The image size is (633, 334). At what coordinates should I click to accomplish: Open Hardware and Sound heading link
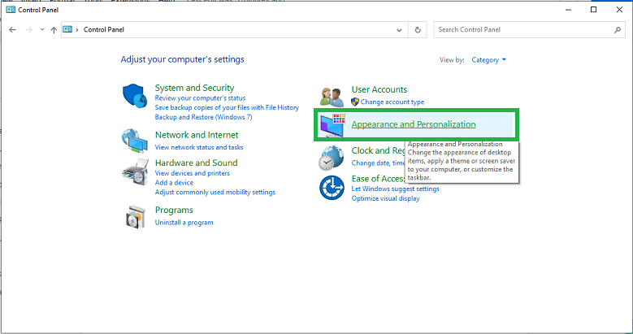[x=196, y=163]
